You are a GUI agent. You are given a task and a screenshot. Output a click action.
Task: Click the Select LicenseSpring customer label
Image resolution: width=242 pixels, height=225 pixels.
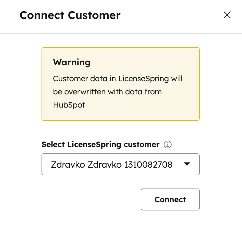point(100,145)
